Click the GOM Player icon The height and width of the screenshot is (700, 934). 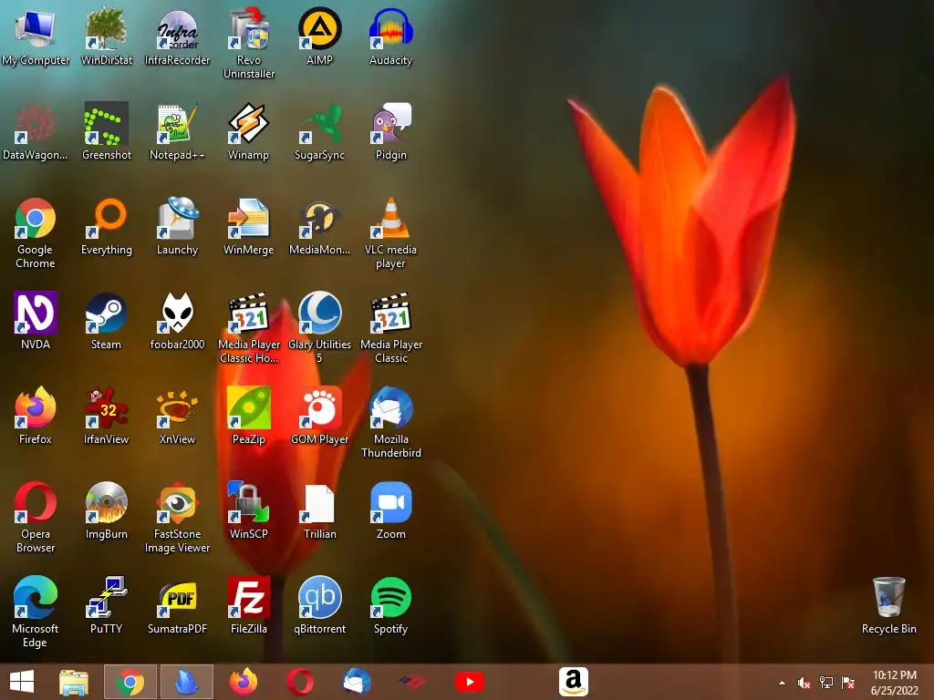tap(320, 416)
